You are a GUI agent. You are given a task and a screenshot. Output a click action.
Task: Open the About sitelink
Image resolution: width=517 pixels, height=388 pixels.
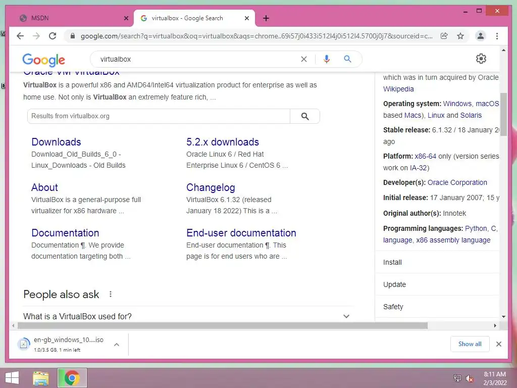tap(44, 187)
